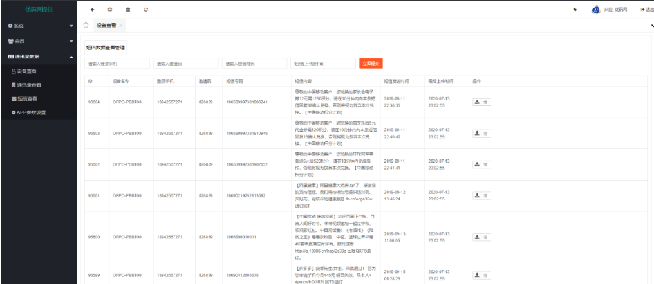Download the record with ID 96599
This screenshot has width=654, height=284.
point(477,275)
